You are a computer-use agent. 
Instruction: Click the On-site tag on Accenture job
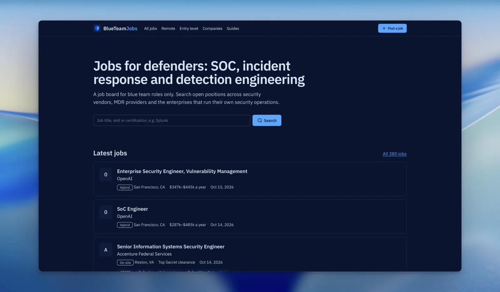[125, 263]
